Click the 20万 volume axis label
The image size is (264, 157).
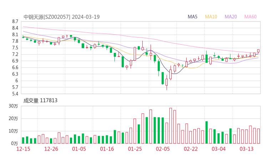tap(13, 118)
